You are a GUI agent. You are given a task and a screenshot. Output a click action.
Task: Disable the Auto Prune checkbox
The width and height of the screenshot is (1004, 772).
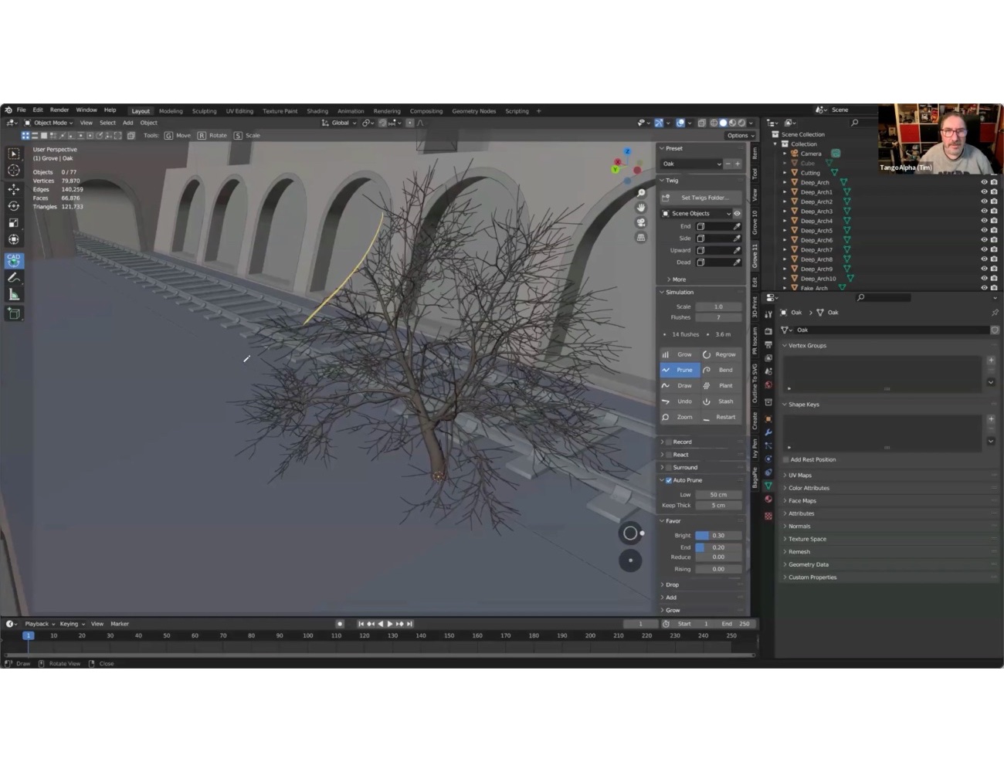click(668, 479)
